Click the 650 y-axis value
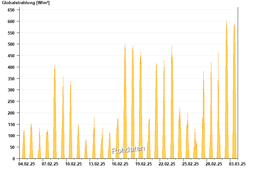The height and width of the screenshot is (176, 257). pyautogui.click(x=11, y=10)
